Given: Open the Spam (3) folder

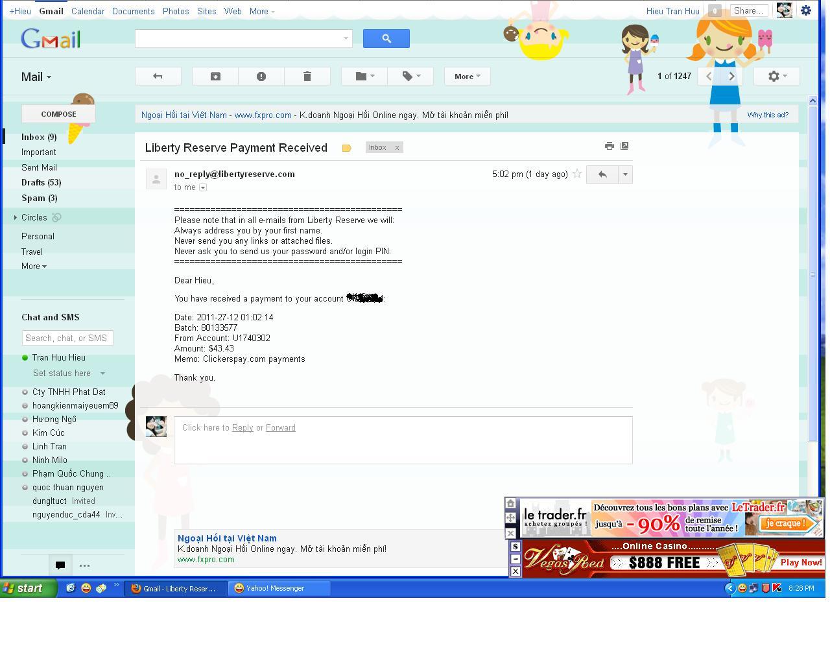Looking at the screenshot, I should click(39, 198).
